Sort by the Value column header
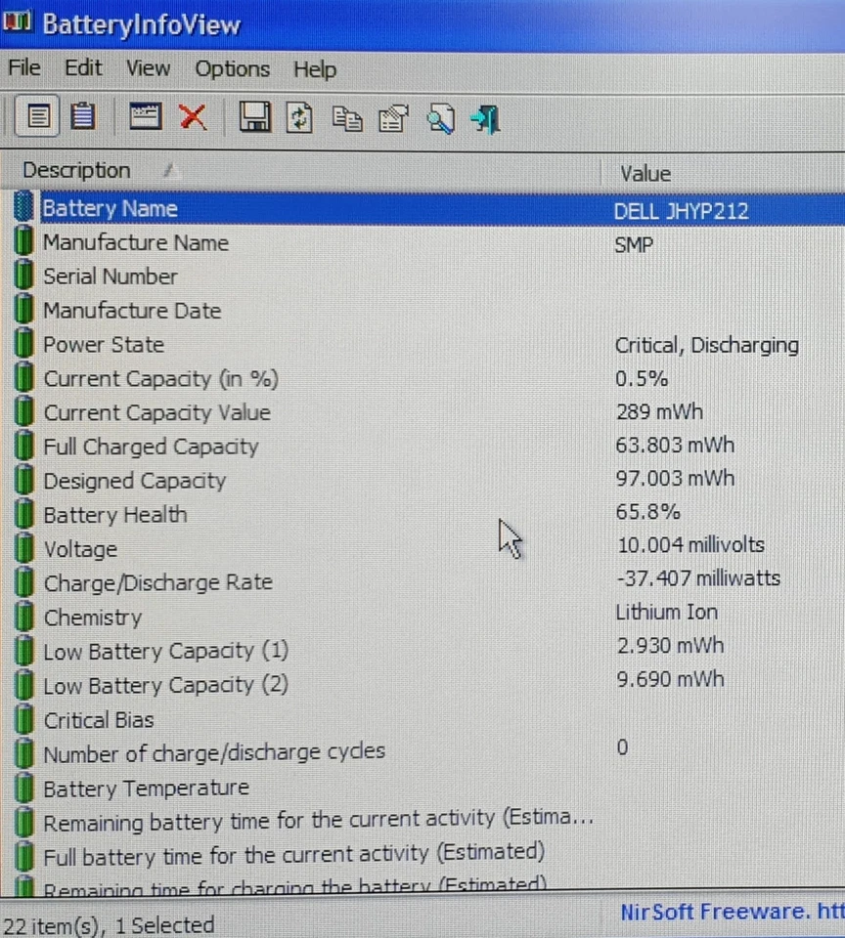This screenshot has height=938, width=845. [645, 173]
